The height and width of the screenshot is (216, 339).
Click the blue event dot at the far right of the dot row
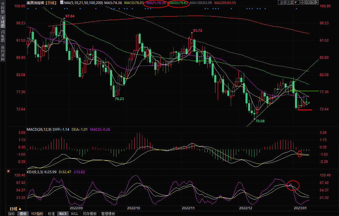pos(296,8)
